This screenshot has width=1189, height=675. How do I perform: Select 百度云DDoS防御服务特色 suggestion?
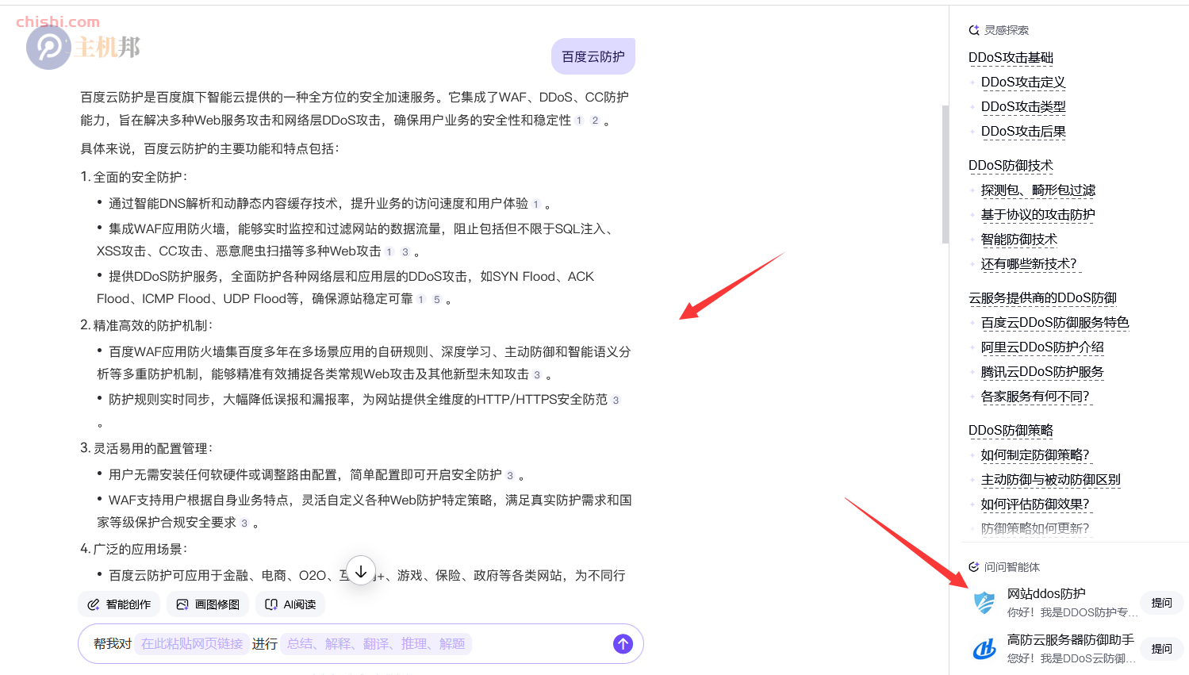[x=1055, y=322]
